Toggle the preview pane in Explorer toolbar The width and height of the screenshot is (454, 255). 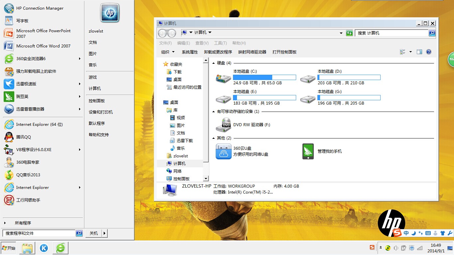click(419, 52)
